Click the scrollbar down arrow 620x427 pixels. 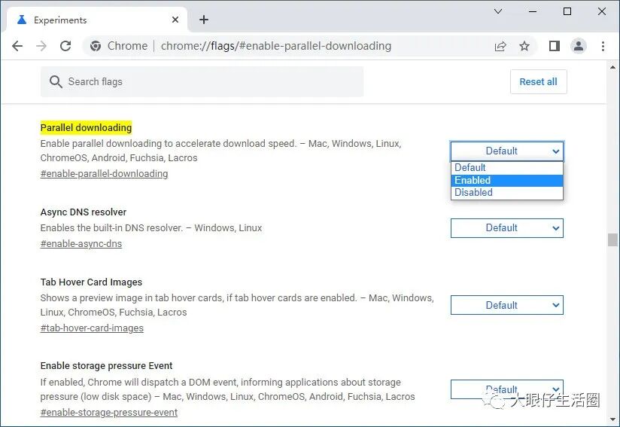(613, 419)
